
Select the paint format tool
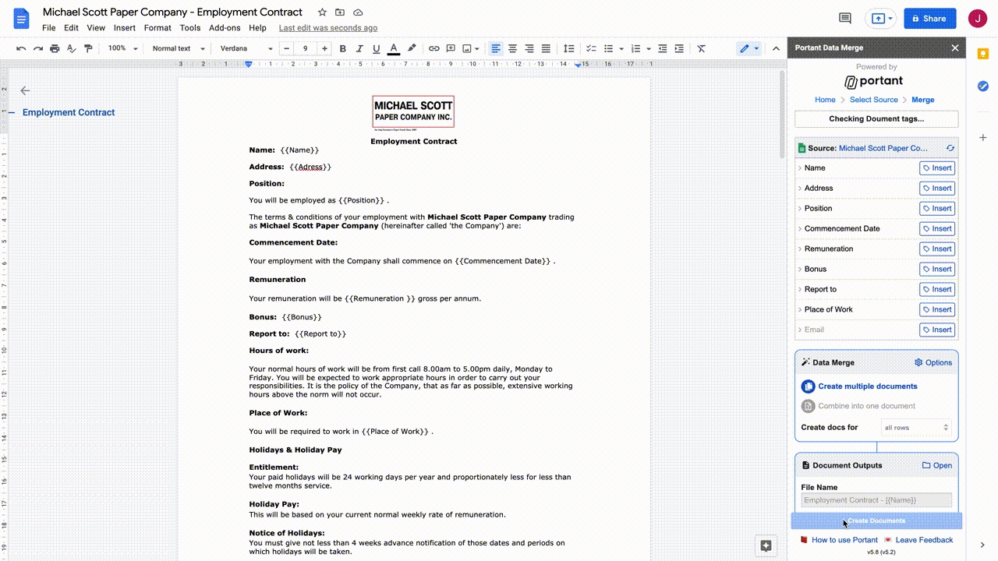(88, 48)
